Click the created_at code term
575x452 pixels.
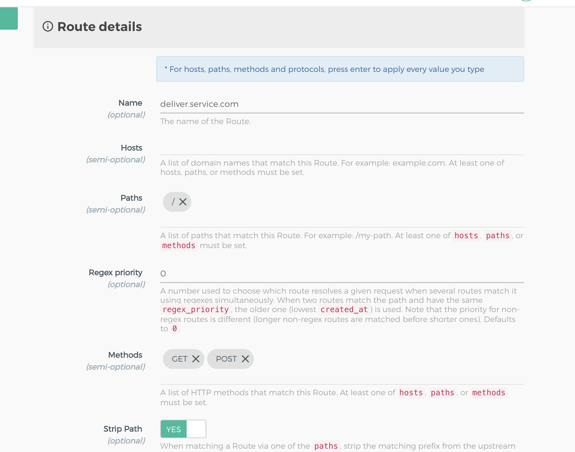point(344,309)
